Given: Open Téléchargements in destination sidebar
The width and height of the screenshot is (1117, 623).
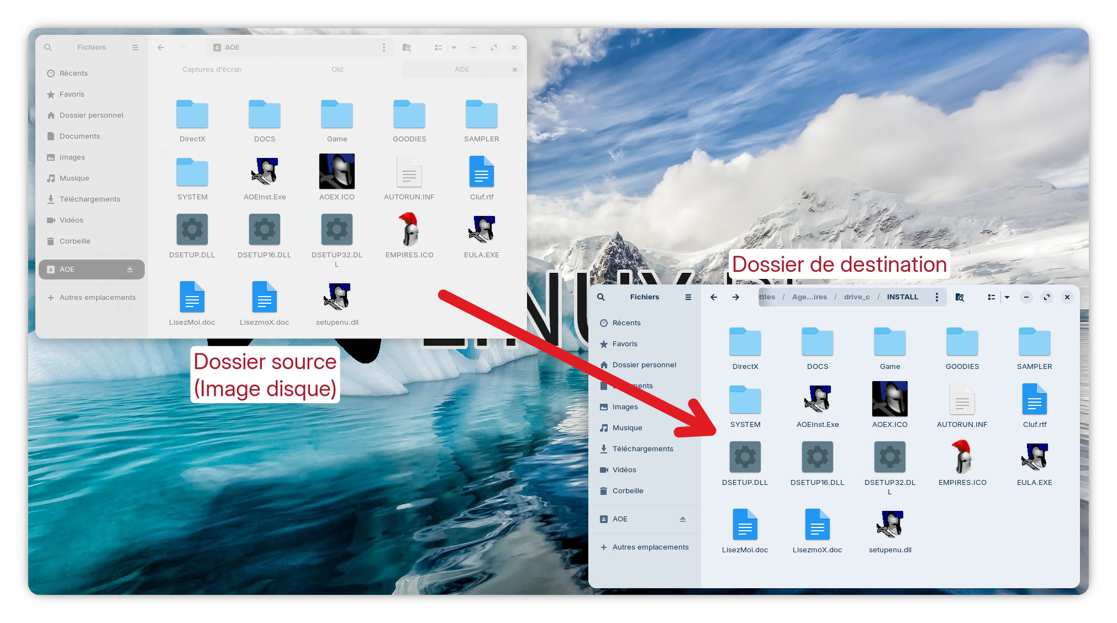Looking at the screenshot, I should coord(642,449).
